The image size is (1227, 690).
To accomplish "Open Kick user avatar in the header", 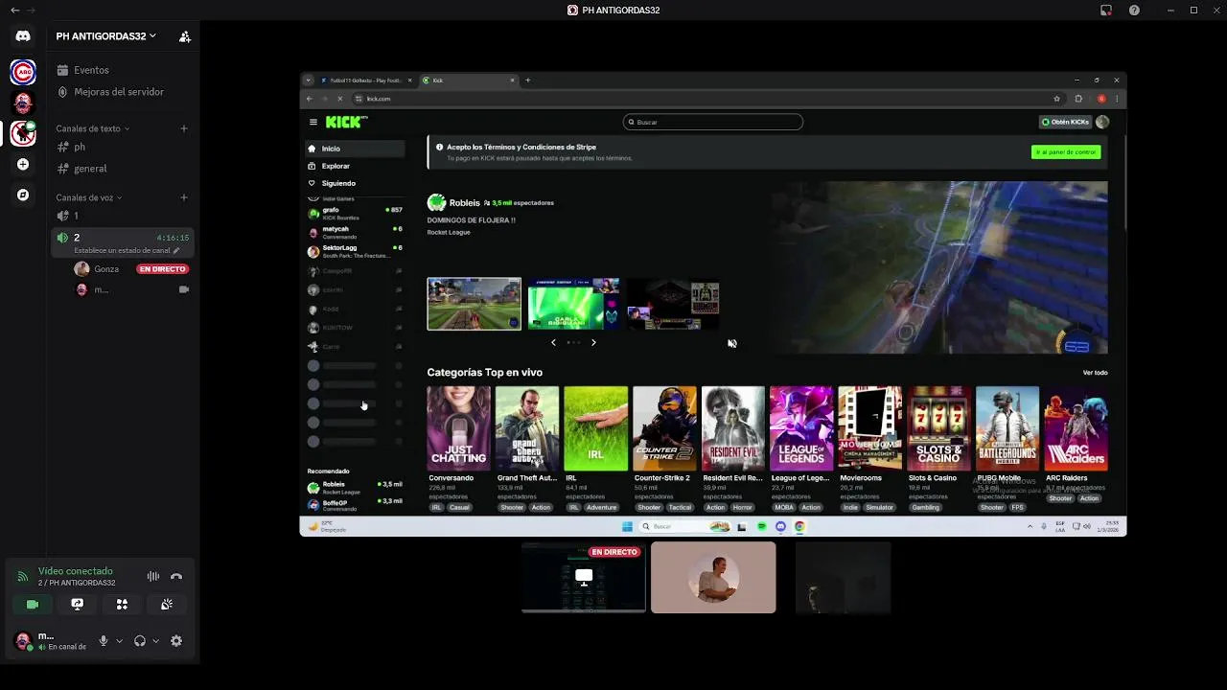I will [1102, 122].
